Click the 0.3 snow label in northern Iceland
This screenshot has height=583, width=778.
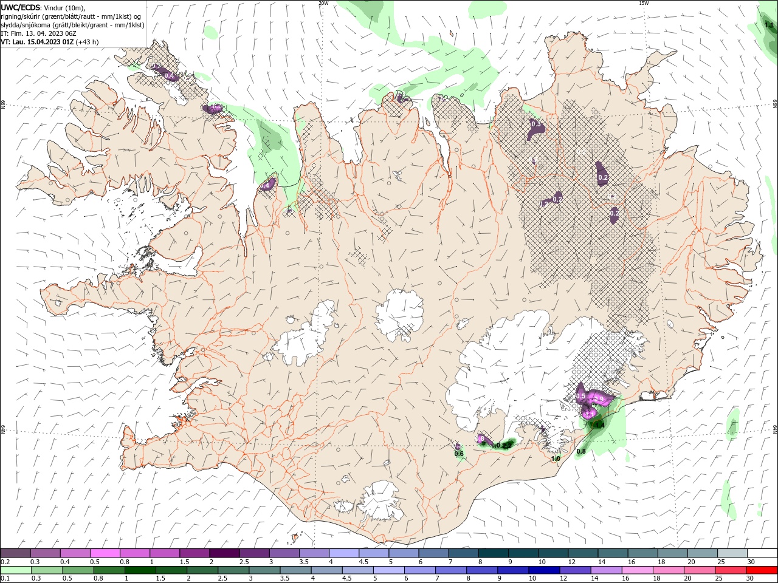pyautogui.click(x=535, y=124)
